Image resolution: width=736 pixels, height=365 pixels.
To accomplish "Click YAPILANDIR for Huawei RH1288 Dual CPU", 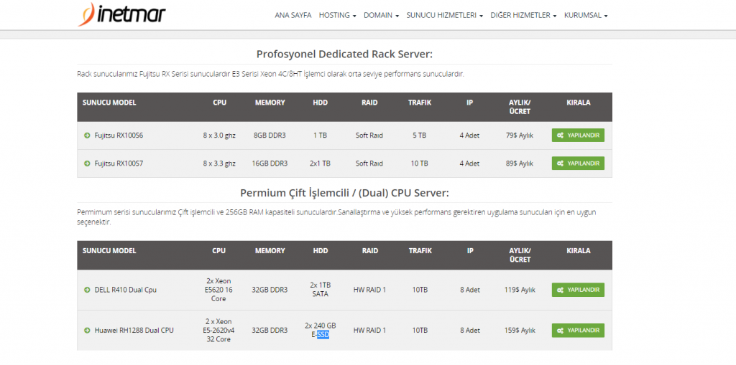I will tap(578, 331).
